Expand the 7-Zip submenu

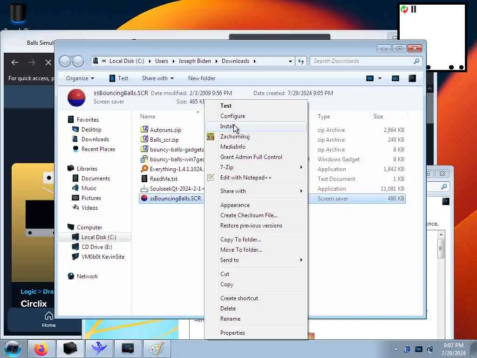pos(256,167)
